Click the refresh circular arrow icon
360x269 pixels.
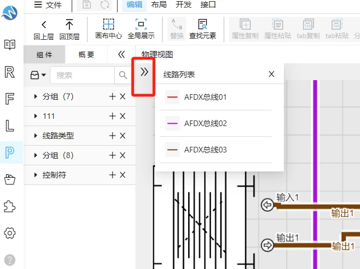(x=105, y=4)
